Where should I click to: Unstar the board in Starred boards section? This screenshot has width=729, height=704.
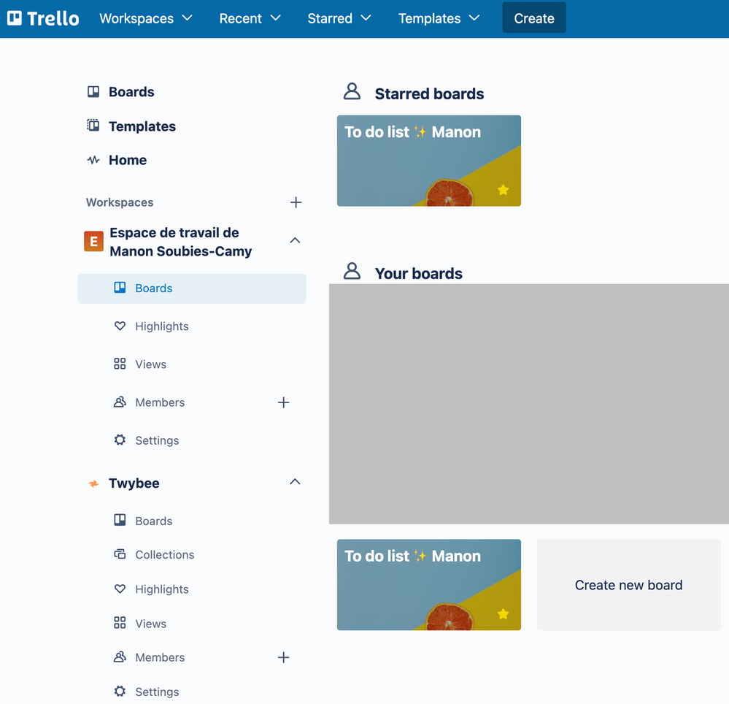coord(503,190)
